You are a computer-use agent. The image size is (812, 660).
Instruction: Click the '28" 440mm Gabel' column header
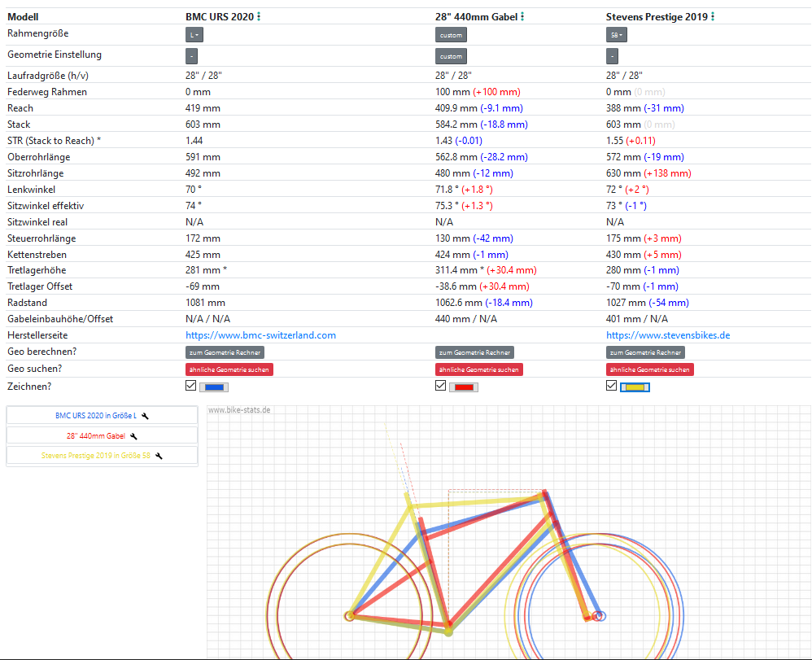click(477, 16)
